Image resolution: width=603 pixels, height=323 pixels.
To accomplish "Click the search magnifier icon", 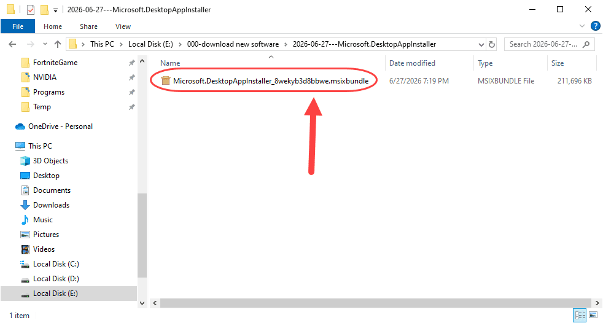I will pos(586,45).
